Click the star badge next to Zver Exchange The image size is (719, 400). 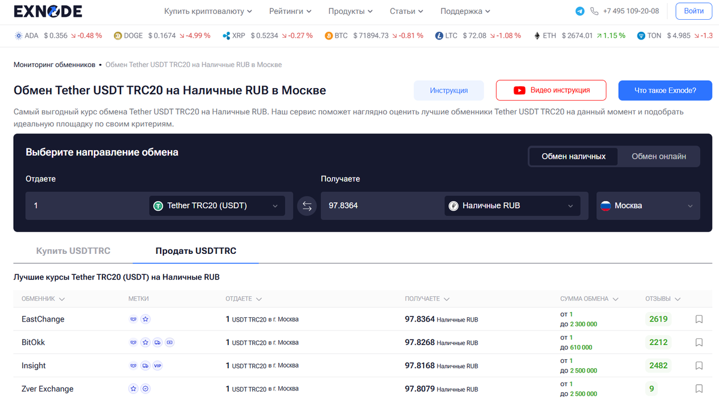tap(133, 389)
